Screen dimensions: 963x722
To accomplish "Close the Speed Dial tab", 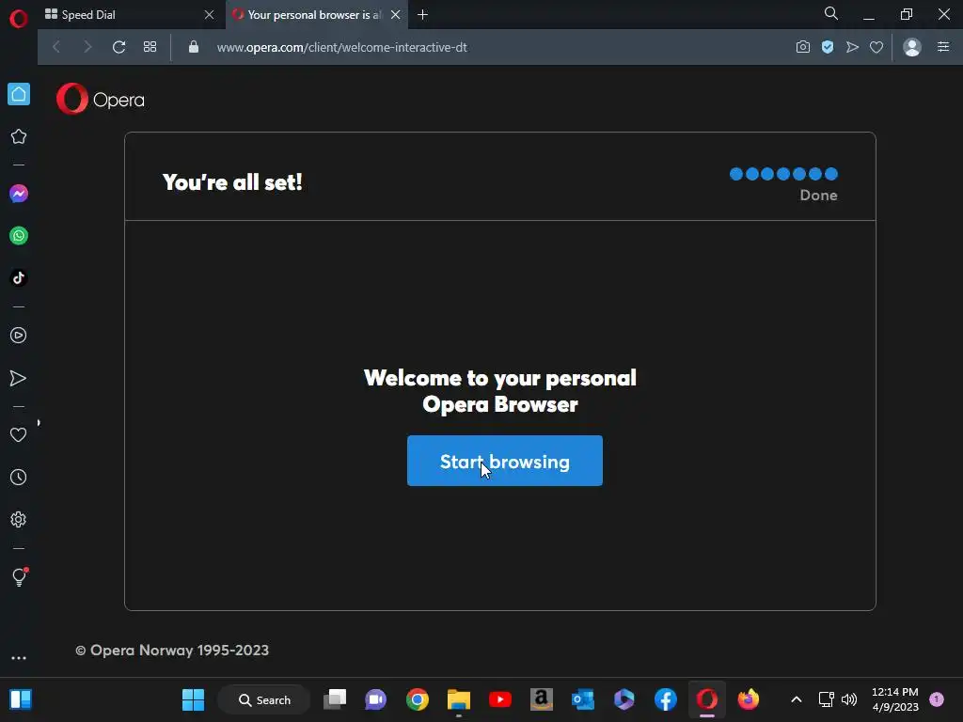I will (209, 15).
